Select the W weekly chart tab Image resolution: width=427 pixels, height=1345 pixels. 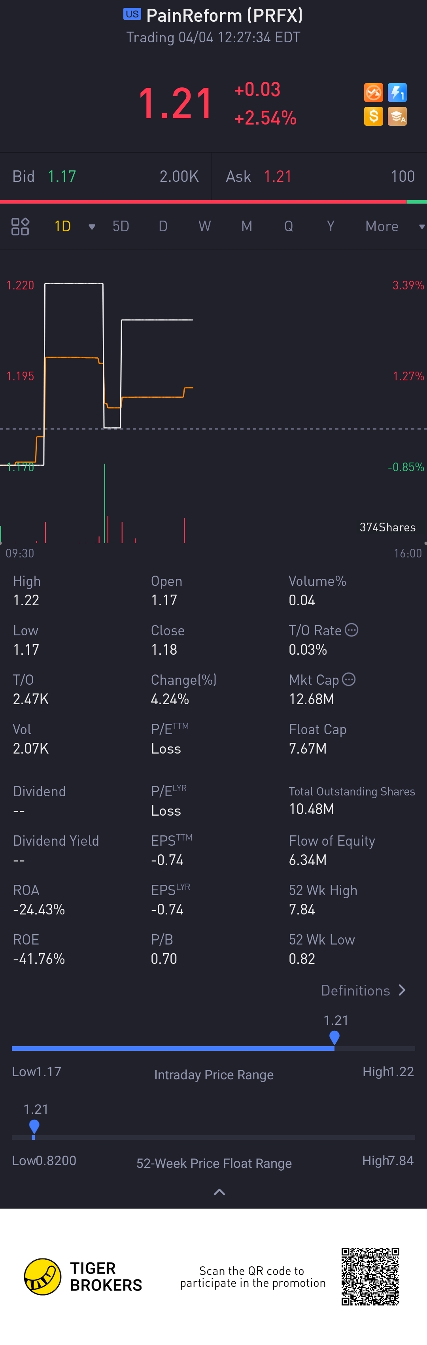pyautogui.click(x=205, y=226)
